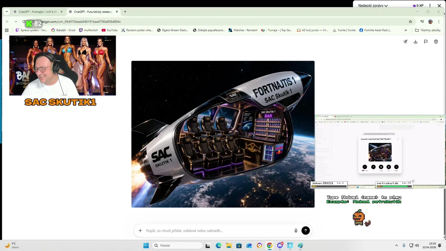Open Microsoft Store from the taskbar
Screen dimensions: 446x251
click(x=239, y=245)
